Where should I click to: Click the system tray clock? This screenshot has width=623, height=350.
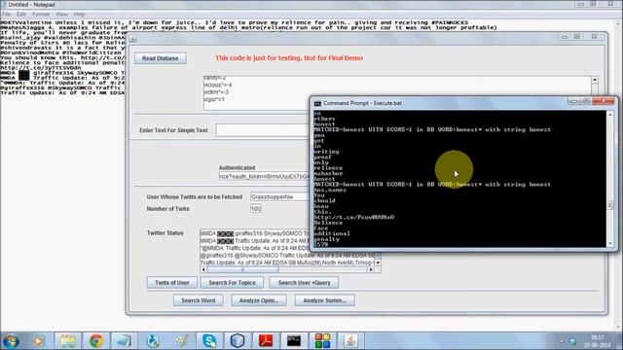pos(597,341)
